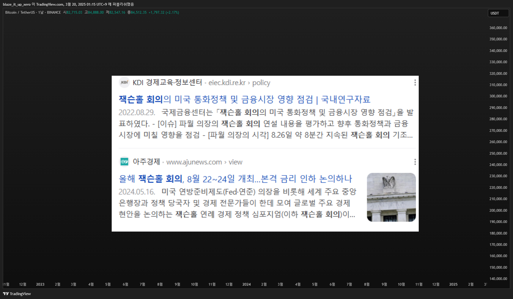Open three-dot menu for Ajunews result

pos(415,162)
